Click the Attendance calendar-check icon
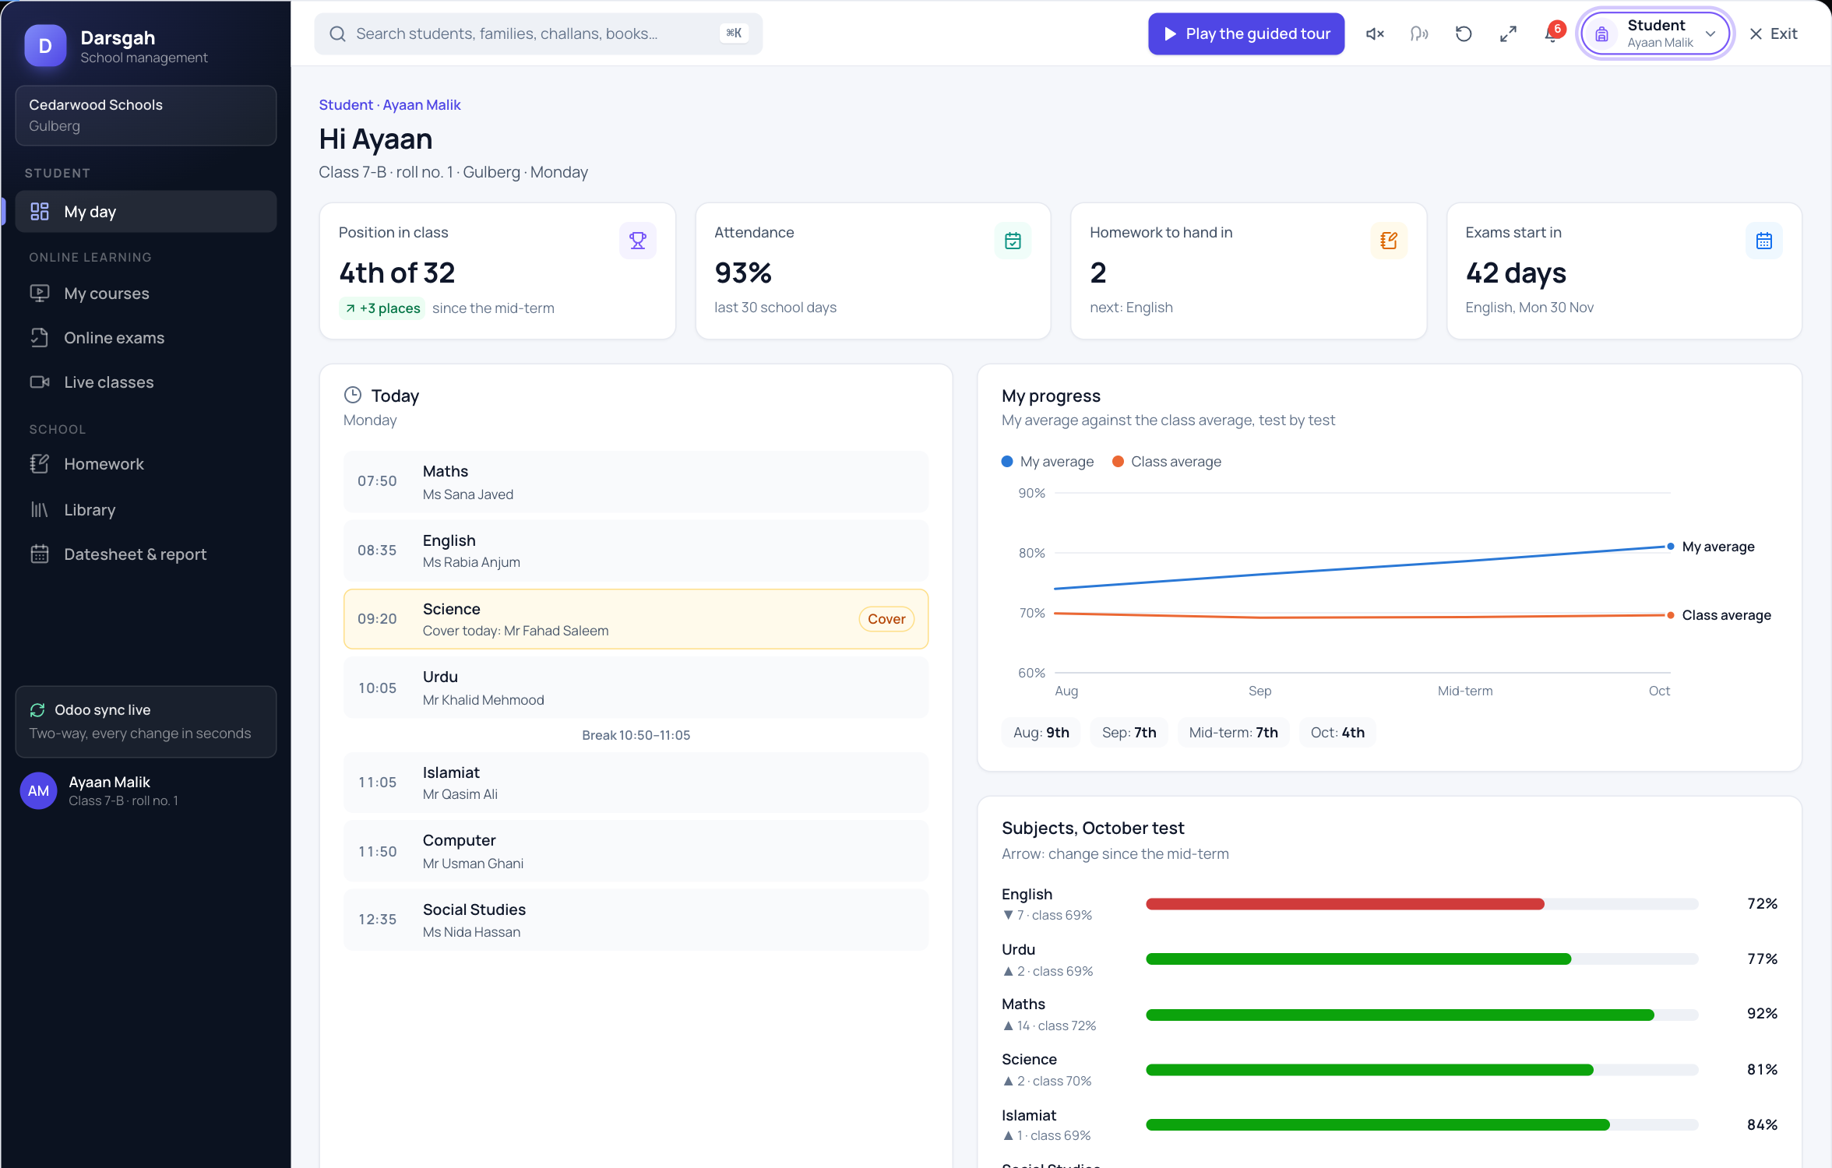The image size is (1832, 1168). [x=1013, y=241]
